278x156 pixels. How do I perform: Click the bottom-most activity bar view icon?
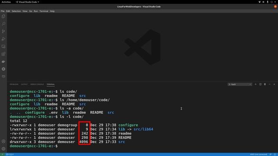(3, 76)
